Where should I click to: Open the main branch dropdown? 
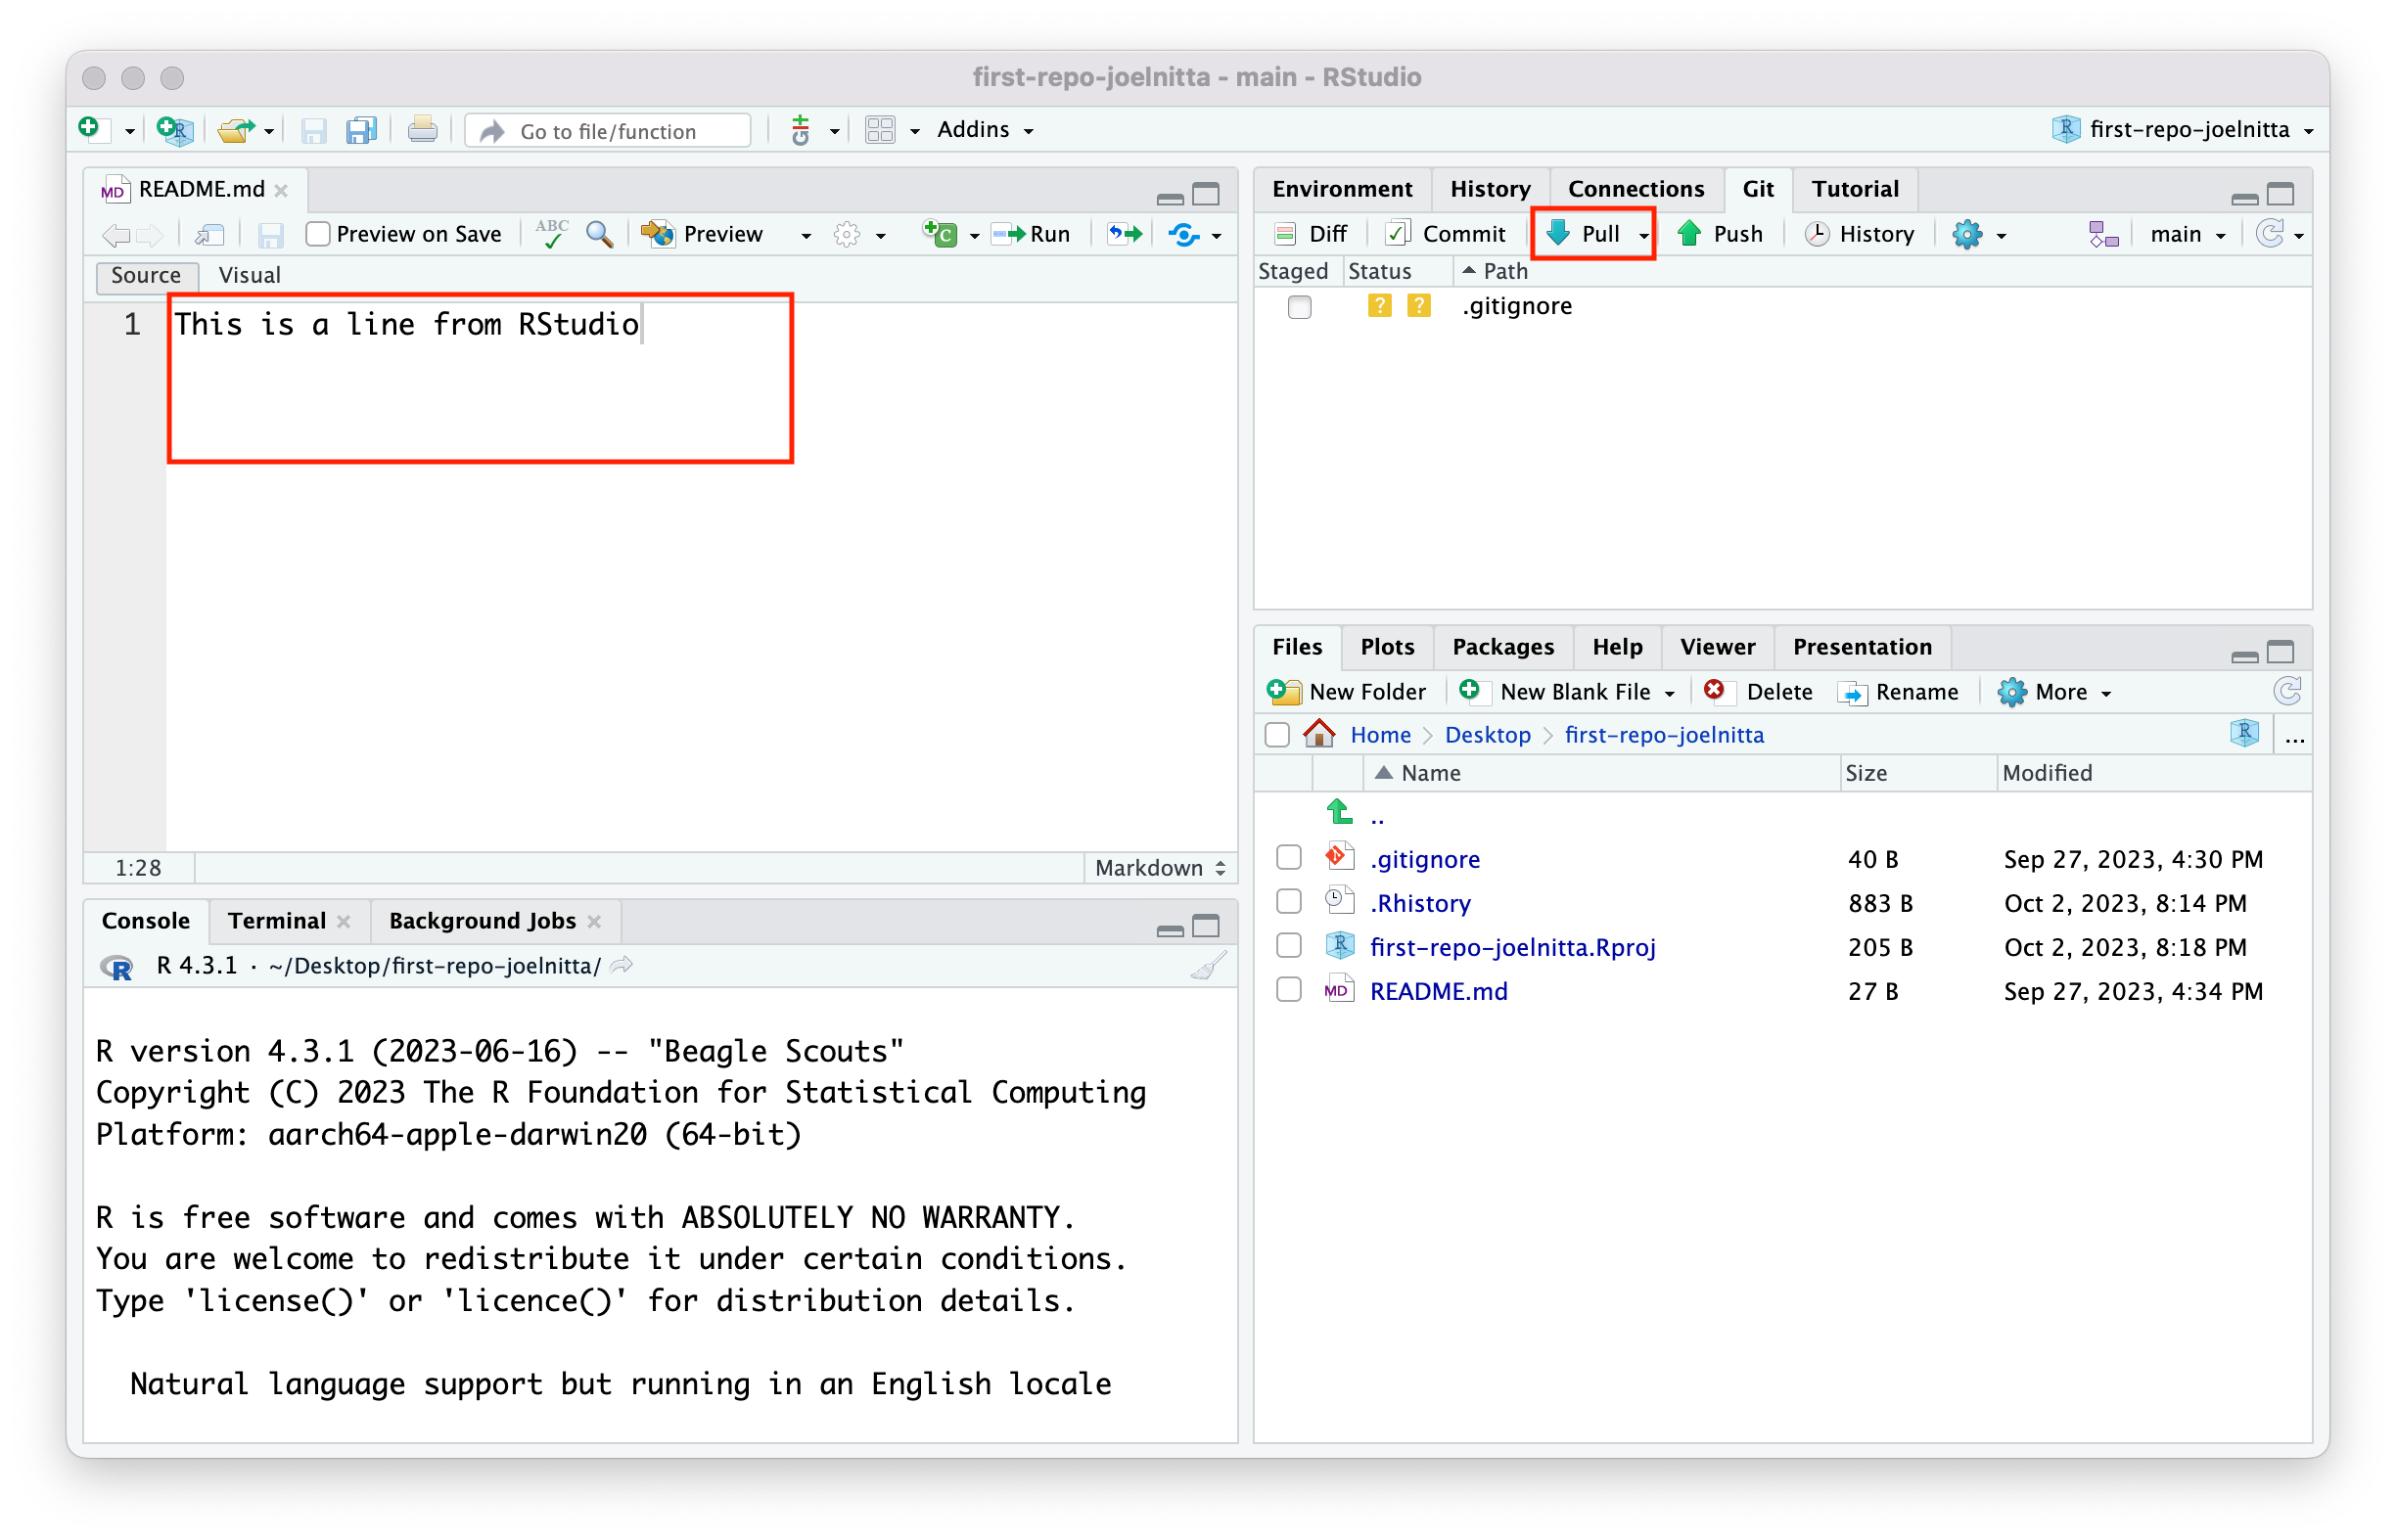coord(2187,234)
